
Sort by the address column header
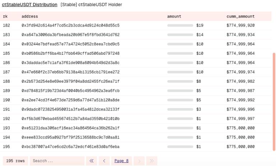pyautogui.click(x=29, y=16)
